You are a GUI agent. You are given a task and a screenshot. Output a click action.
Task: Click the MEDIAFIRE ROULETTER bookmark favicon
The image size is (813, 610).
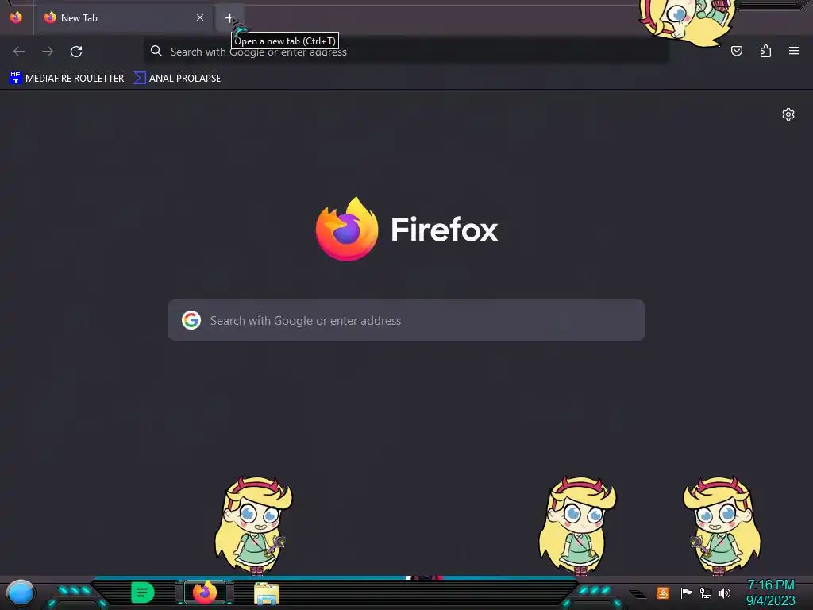point(16,78)
